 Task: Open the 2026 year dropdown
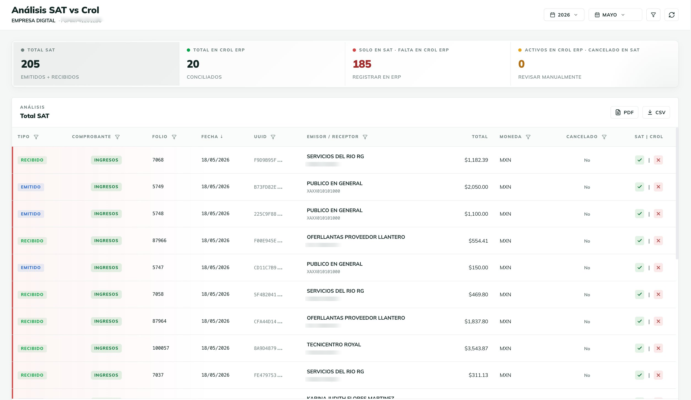[x=564, y=15]
